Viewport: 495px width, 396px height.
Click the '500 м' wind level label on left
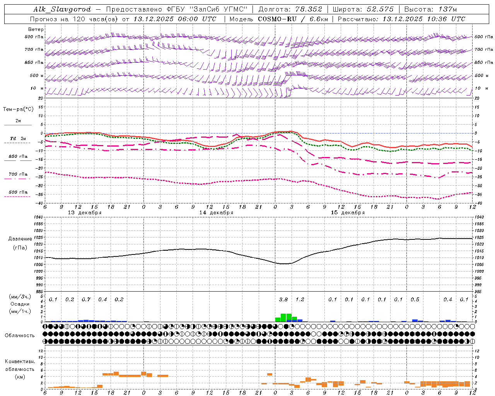(37, 75)
